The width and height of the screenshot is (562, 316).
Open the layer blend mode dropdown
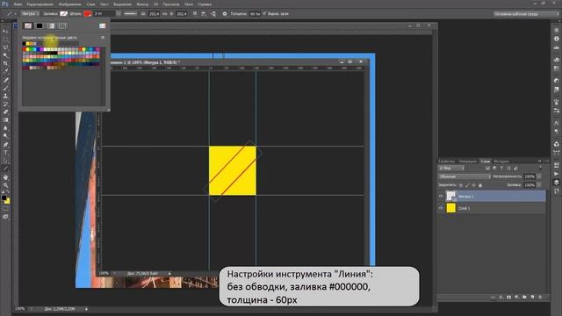465,176
